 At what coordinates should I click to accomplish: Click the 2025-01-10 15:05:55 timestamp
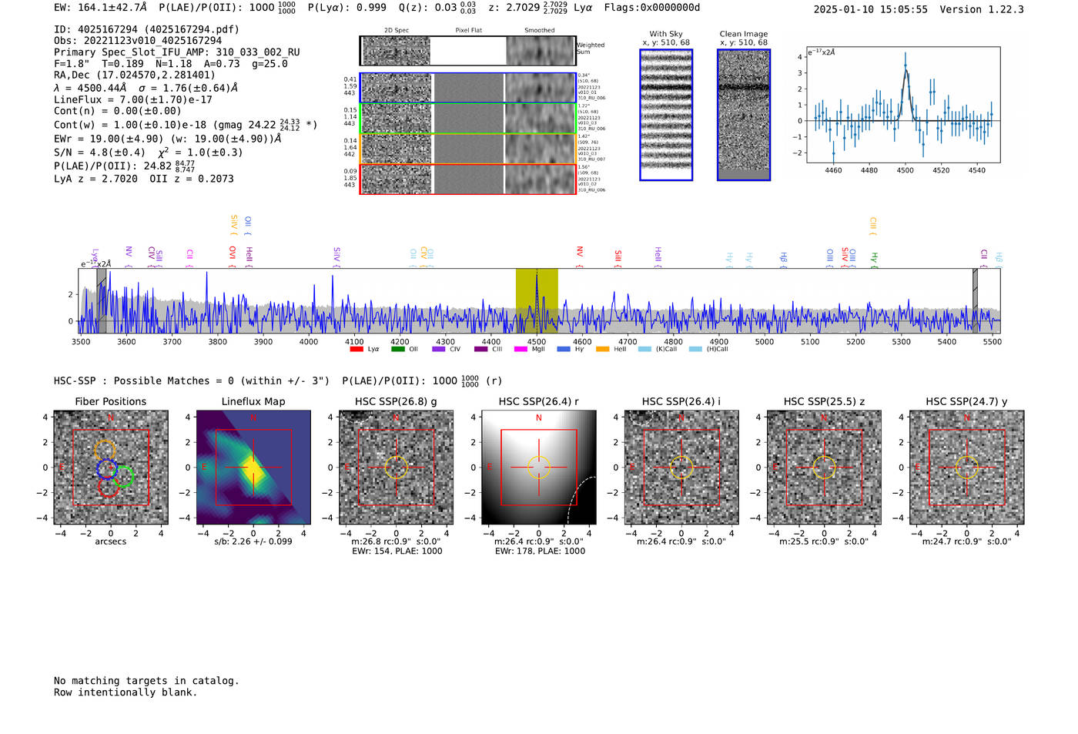tap(871, 9)
